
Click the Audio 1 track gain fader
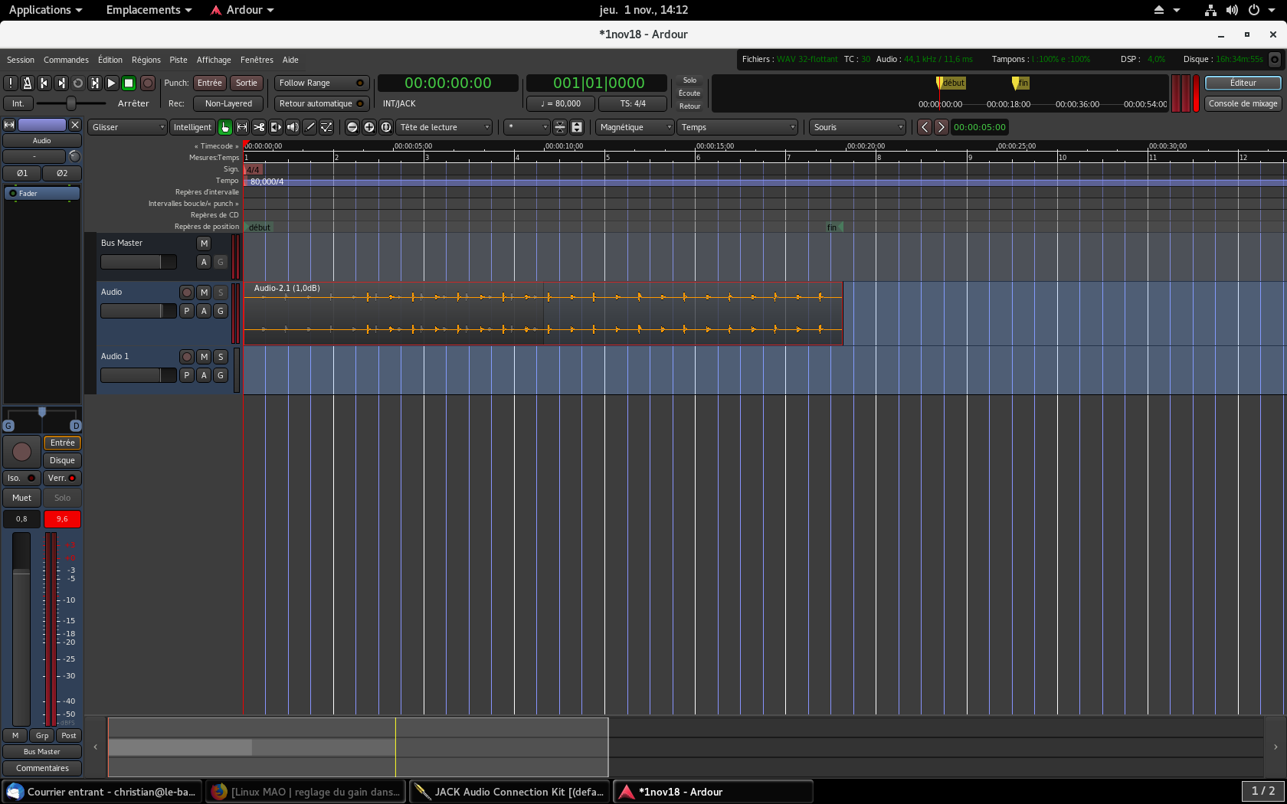coord(138,375)
